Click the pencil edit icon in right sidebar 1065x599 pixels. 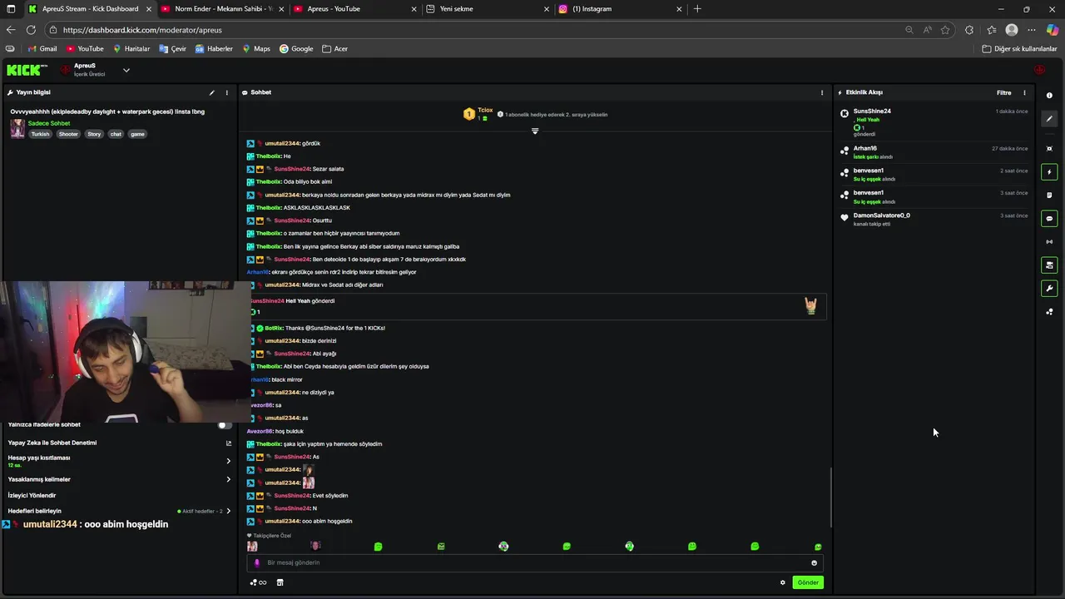[x=1049, y=118]
